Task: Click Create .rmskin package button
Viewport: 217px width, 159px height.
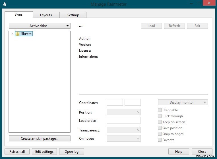Action: pyautogui.click(x=40, y=139)
